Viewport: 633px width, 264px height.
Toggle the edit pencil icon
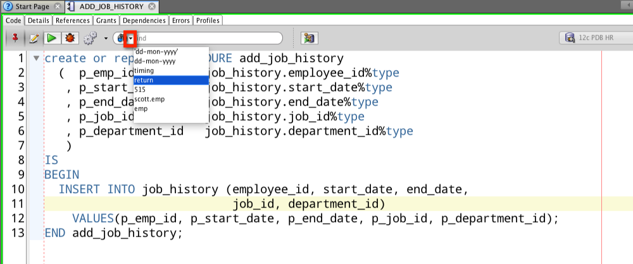(x=34, y=39)
